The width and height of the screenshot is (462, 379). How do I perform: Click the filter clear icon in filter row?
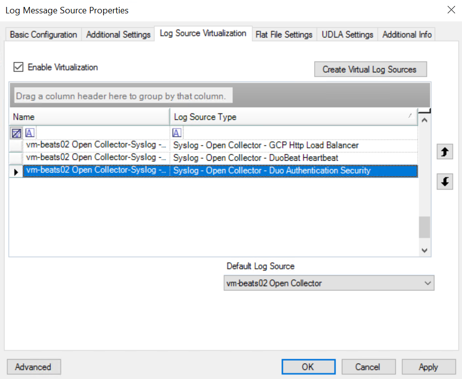point(16,133)
